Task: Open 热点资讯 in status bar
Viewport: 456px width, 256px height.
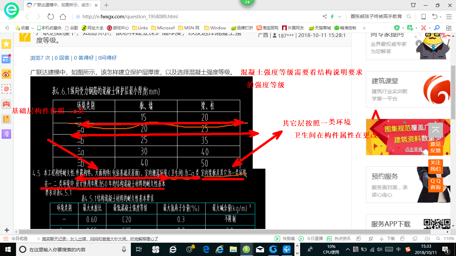Action: click(x=339, y=239)
